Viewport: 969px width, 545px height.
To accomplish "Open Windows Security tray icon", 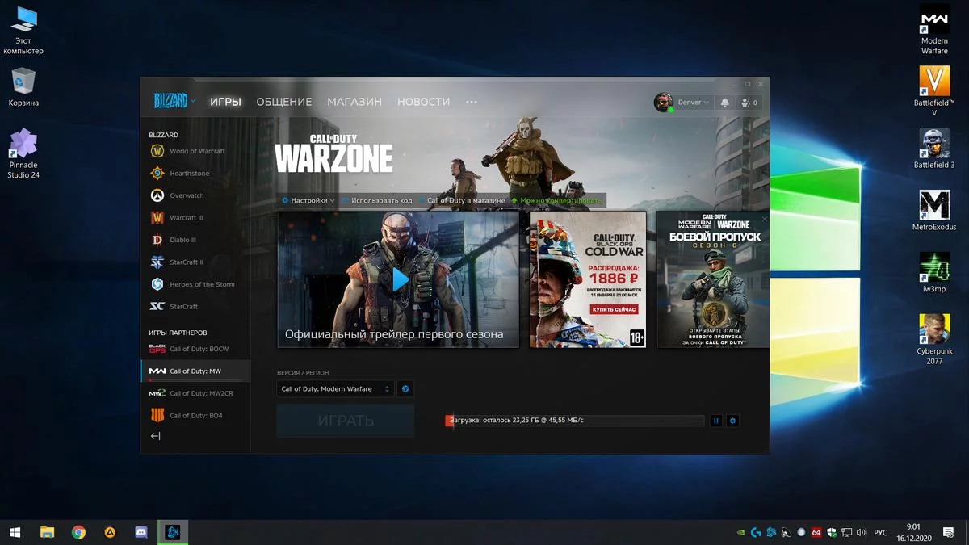I will click(x=832, y=533).
